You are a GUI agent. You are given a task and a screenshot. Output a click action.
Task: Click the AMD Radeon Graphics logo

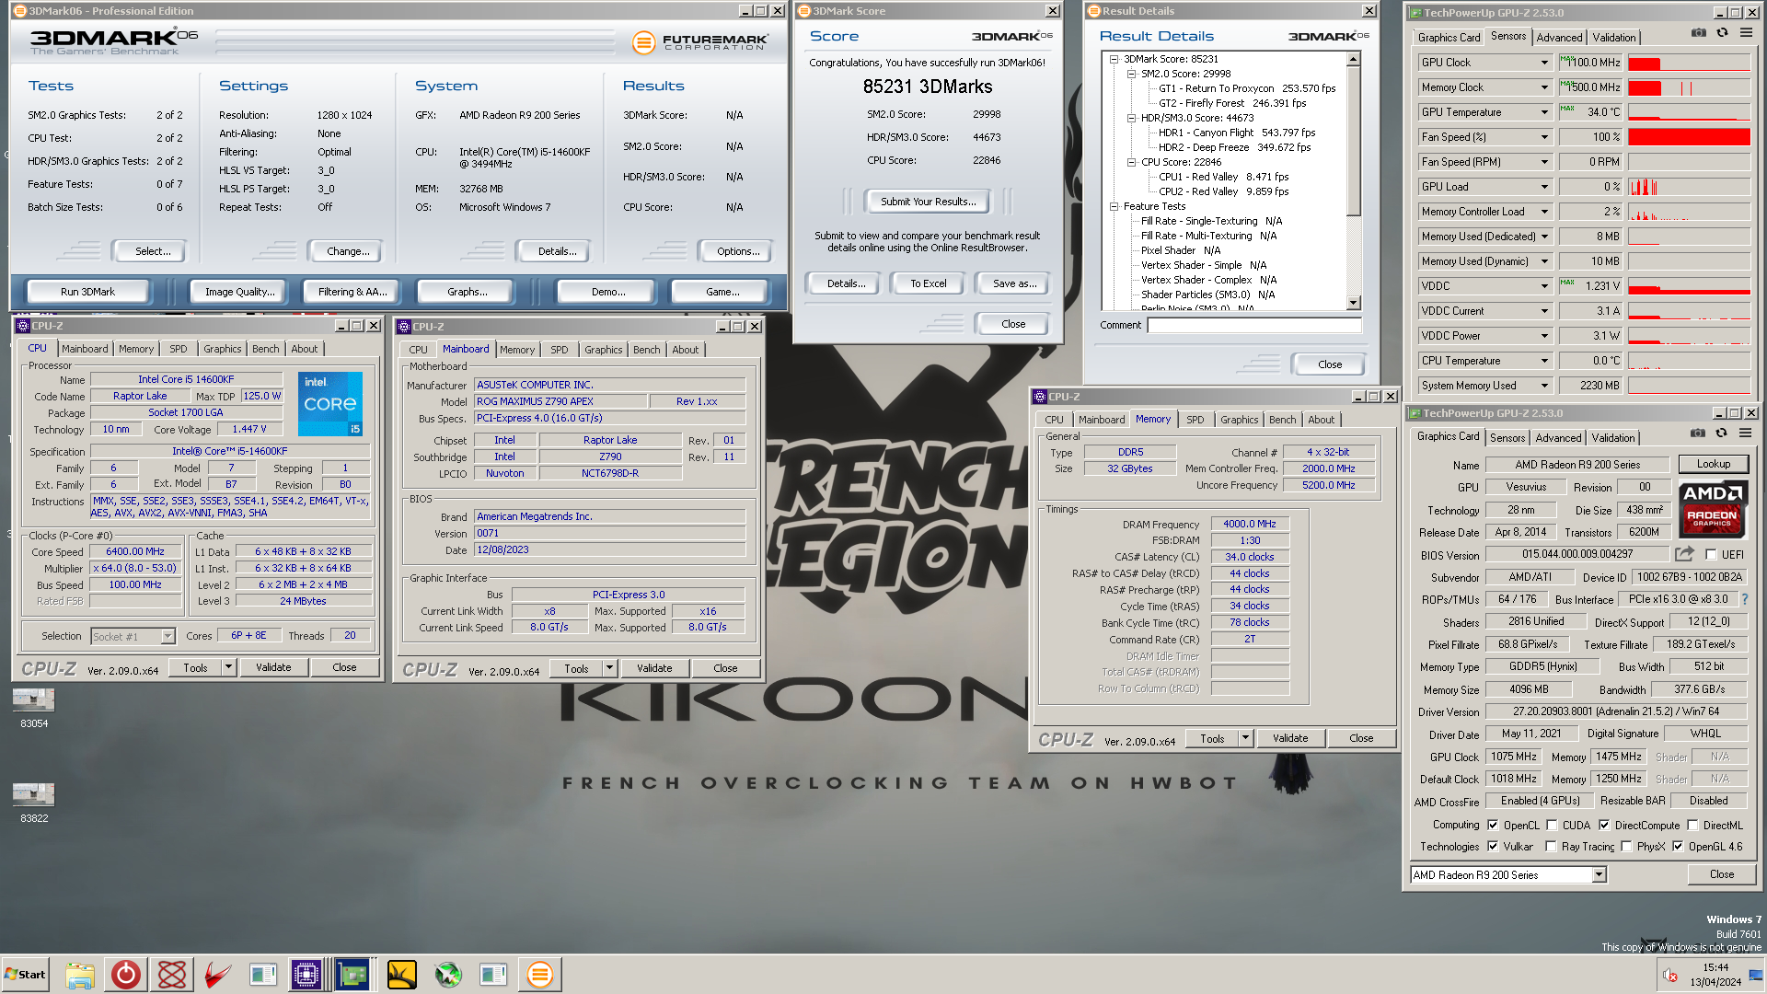1712,508
